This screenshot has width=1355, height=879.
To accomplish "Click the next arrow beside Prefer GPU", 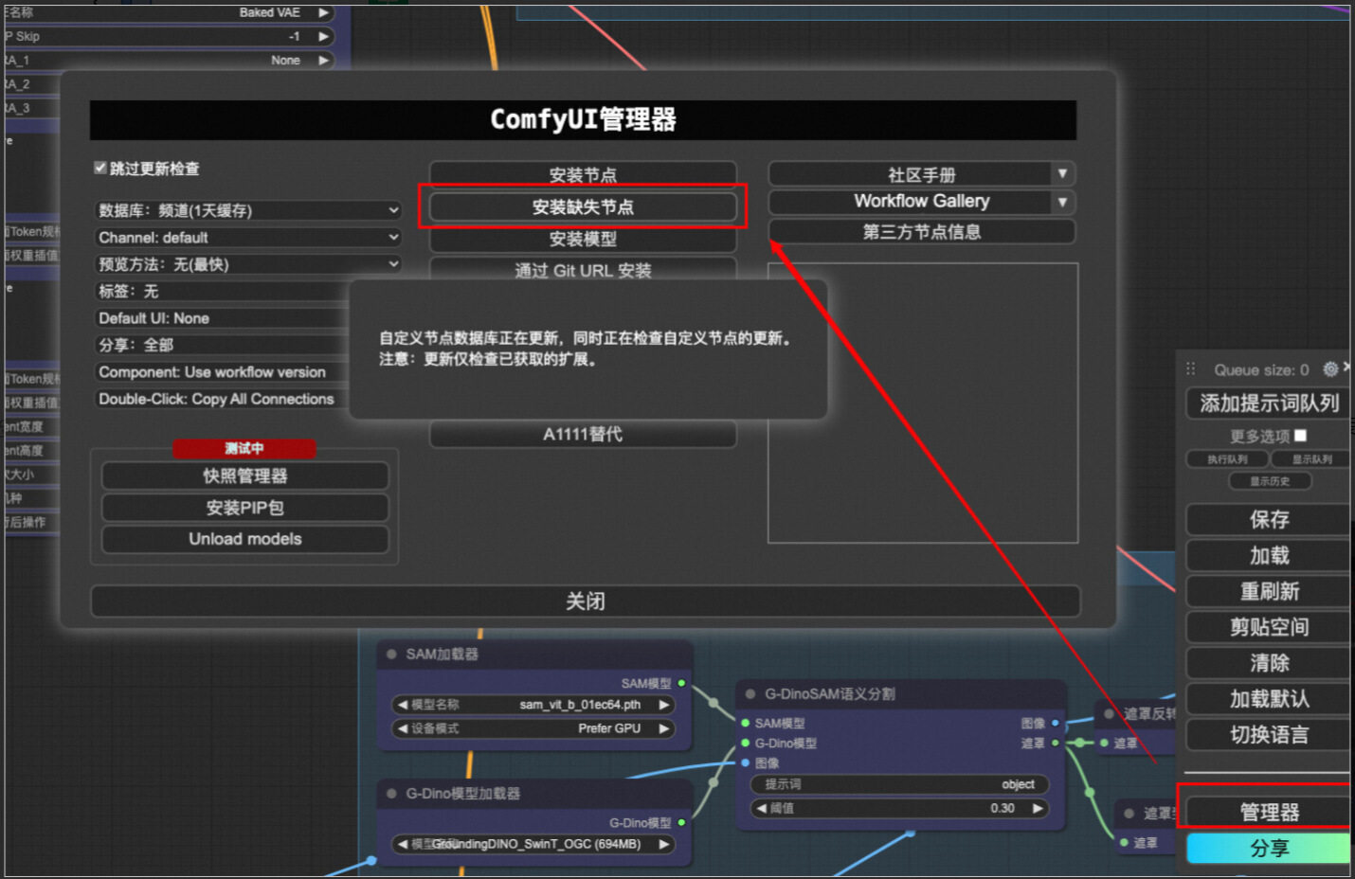I will point(664,728).
